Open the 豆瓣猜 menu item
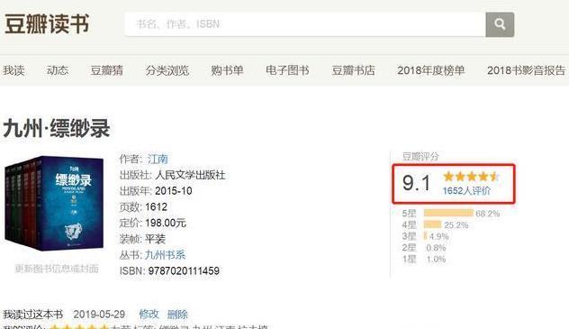 click(106, 70)
